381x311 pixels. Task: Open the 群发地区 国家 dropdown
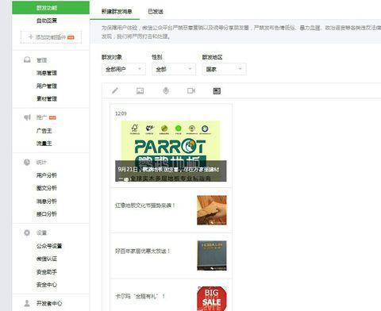tap(225, 69)
